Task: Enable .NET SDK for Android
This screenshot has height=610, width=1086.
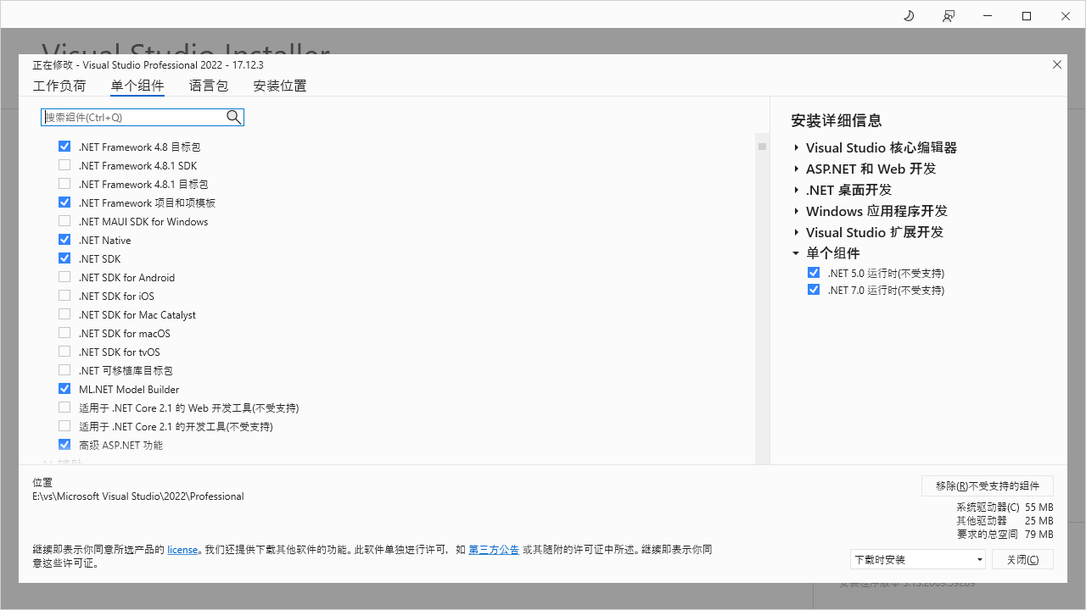Action: 64,277
